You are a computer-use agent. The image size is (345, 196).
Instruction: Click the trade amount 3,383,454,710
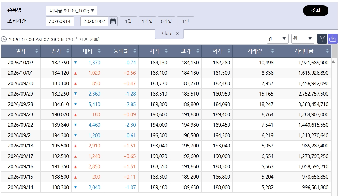click(x=313, y=104)
